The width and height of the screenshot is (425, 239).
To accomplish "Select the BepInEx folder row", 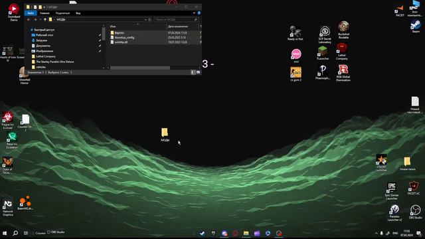I will pos(155,33).
